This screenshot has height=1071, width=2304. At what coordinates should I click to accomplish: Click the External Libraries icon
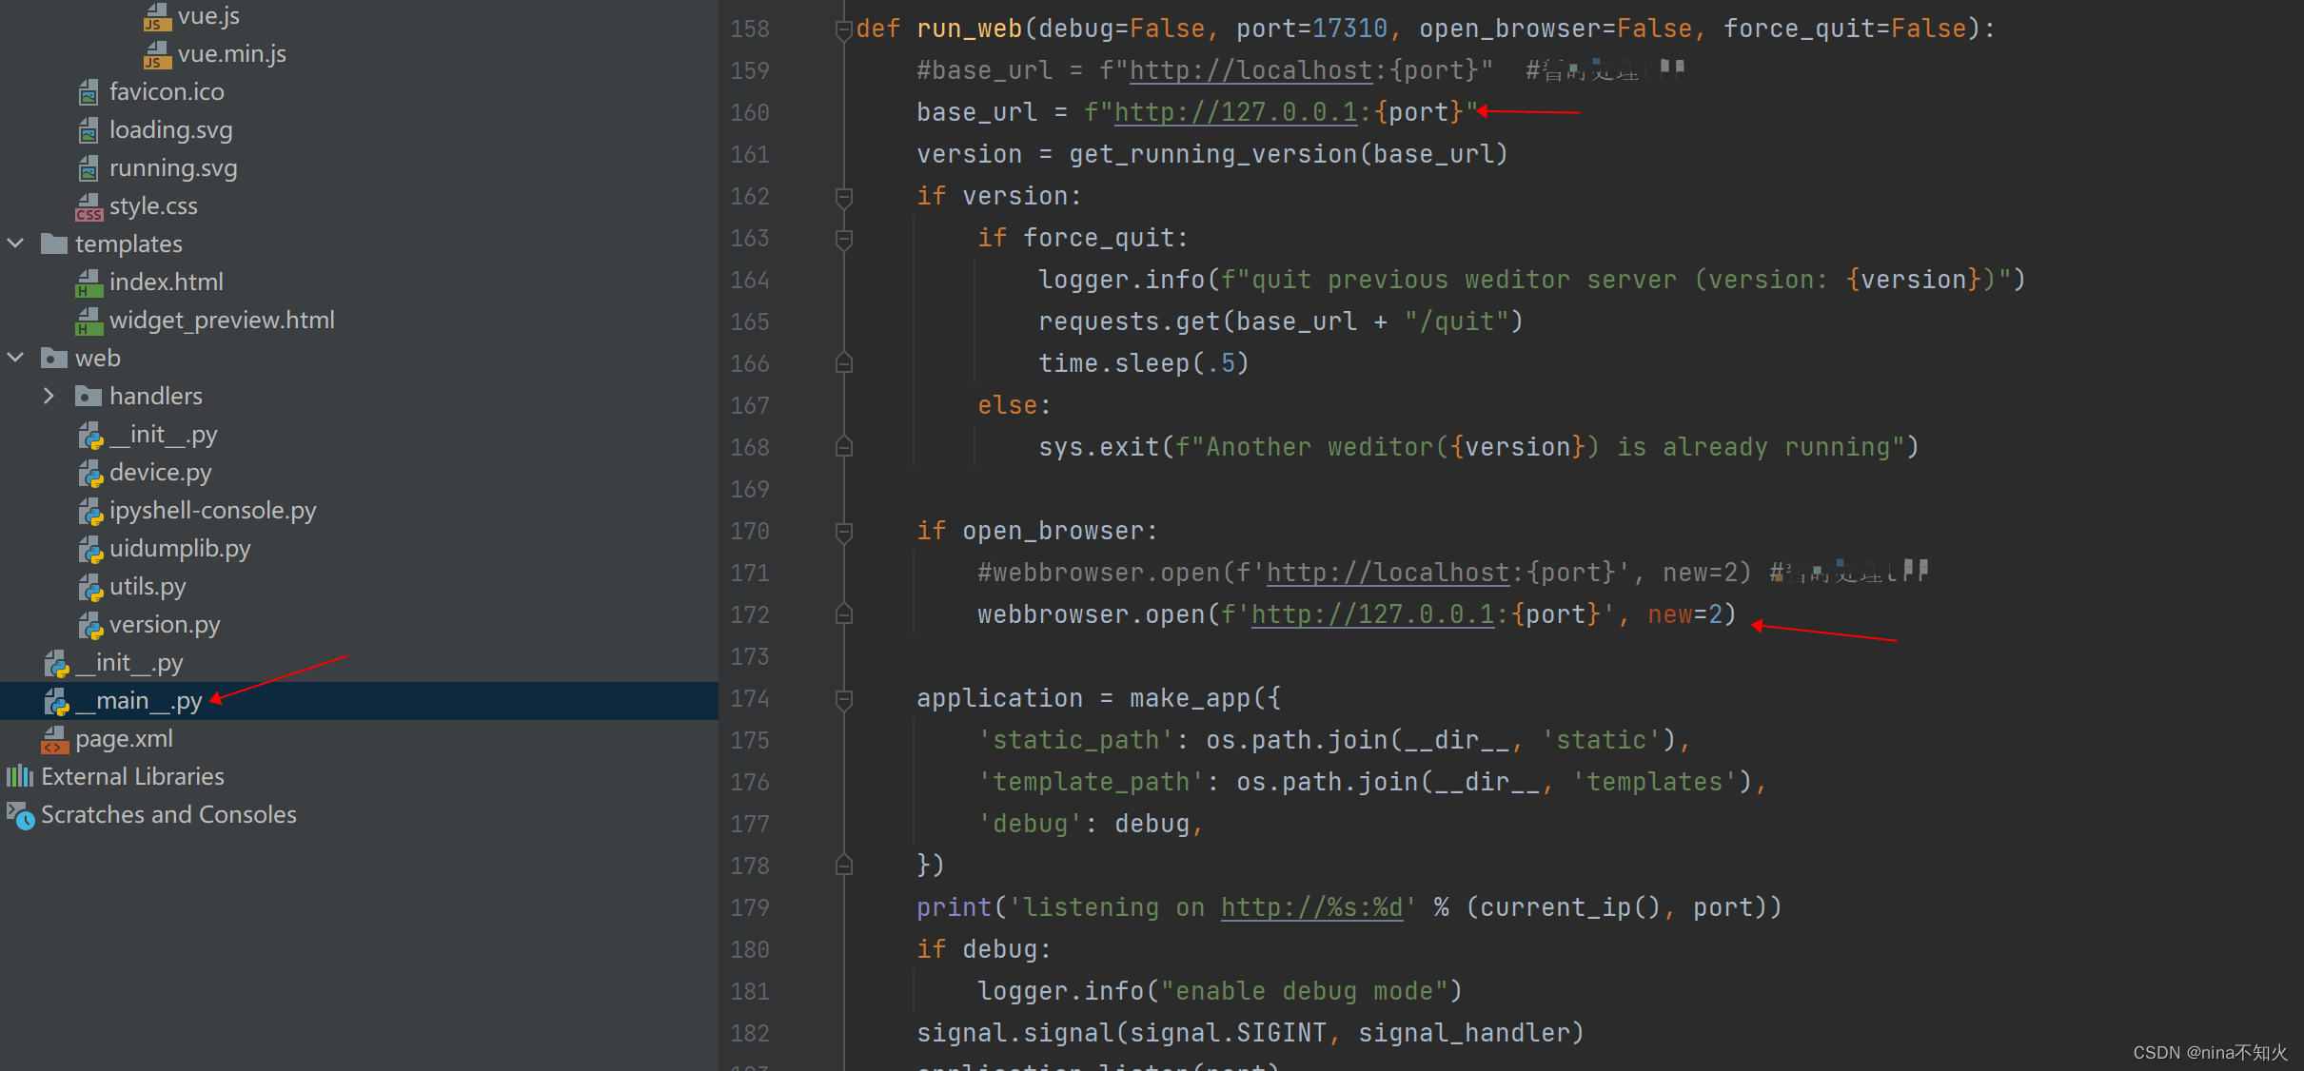19,776
